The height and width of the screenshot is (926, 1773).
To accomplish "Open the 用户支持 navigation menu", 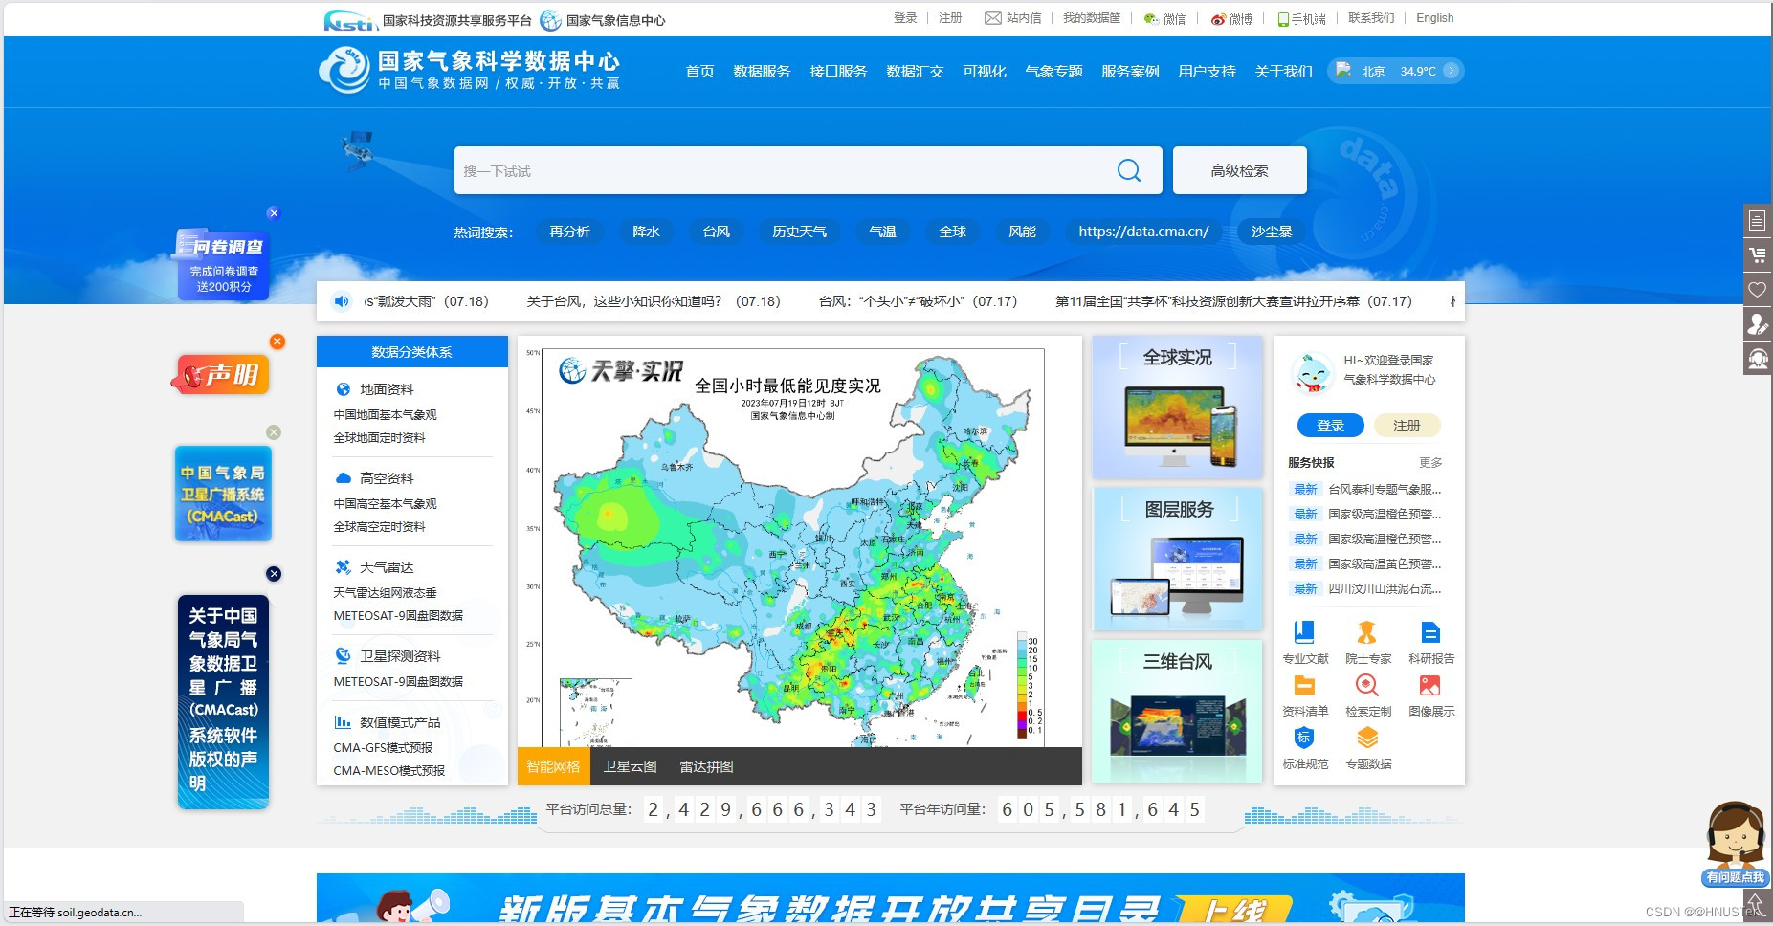I will pyautogui.click(x=1207, y=71).
